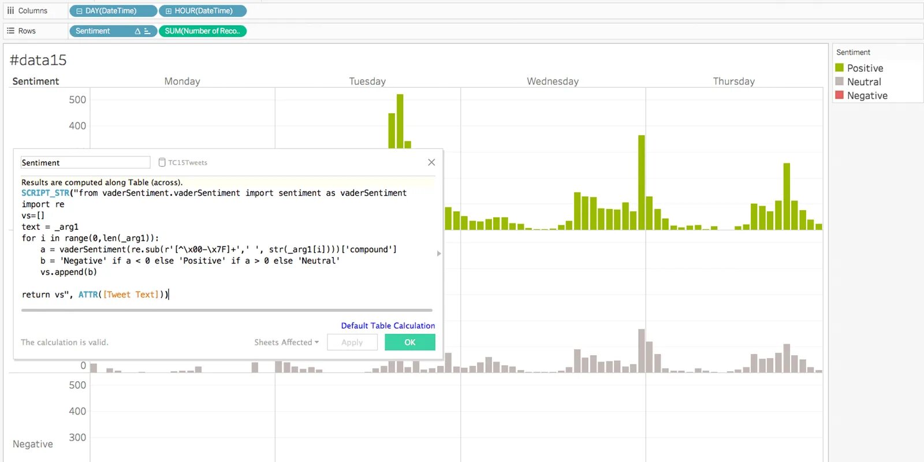This screenshot has width=924, height=462.
Task: Click the SCRIPT_STR function in formula
Action: pos(46,193)
